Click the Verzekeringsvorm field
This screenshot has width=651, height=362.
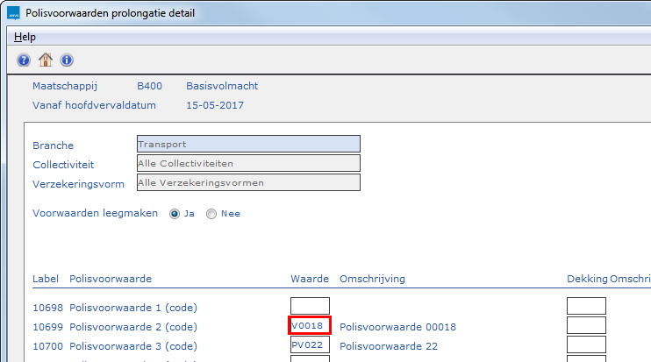click(x=248, y=182)
